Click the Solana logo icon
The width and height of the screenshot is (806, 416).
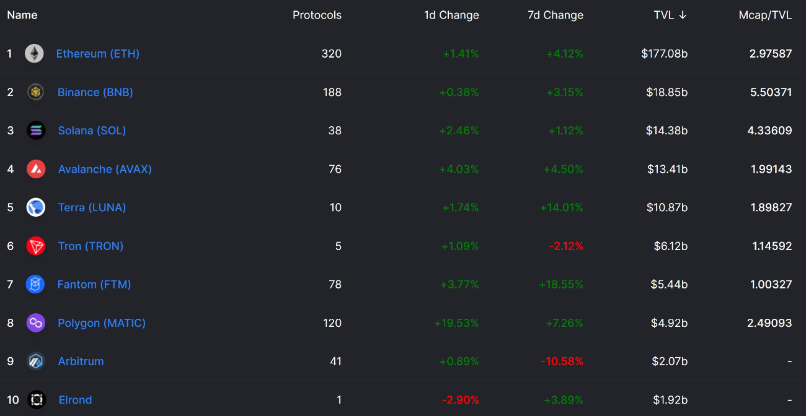click(x=36, y=131)
